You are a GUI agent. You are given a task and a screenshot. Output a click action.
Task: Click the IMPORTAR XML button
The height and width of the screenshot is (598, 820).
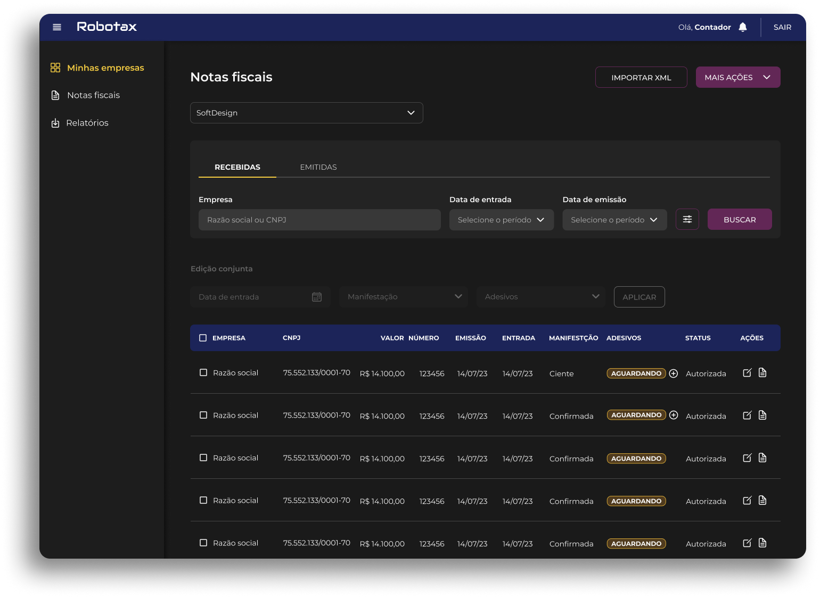(641, 77)
